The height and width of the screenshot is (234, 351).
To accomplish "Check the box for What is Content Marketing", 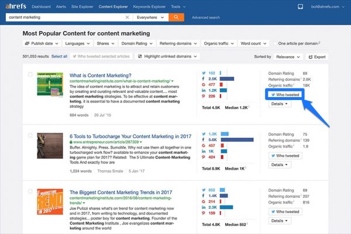I will pos(29,75).
